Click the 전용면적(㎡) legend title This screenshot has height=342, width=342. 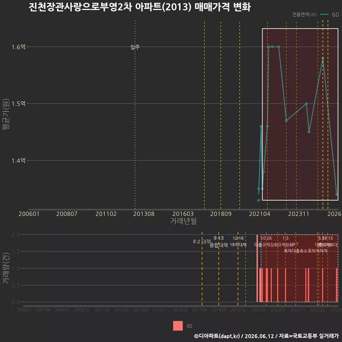point(304,14)
